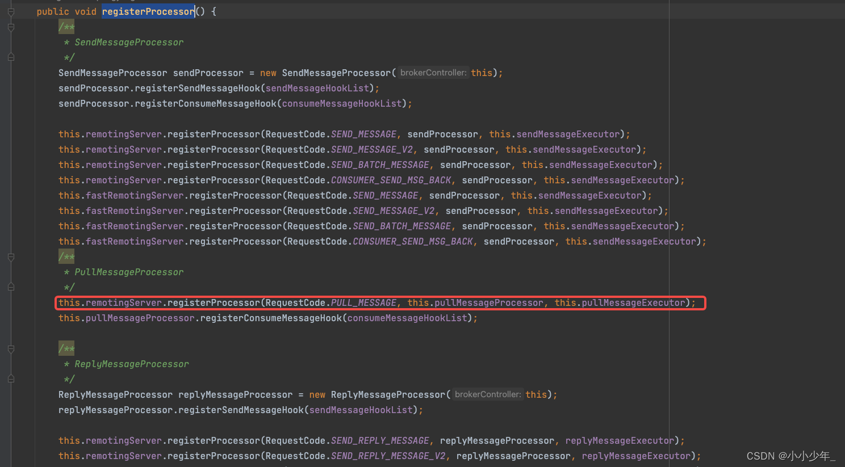
Task: Click the 'new' keyword before ReplyMessageProcessor(
Action: (x=317, y=394)
